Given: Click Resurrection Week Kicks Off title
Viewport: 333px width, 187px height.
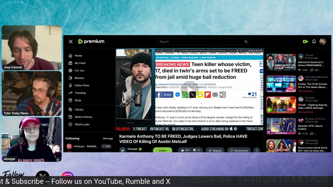Looking at the screenshot, I should click(x=313, y=149).
